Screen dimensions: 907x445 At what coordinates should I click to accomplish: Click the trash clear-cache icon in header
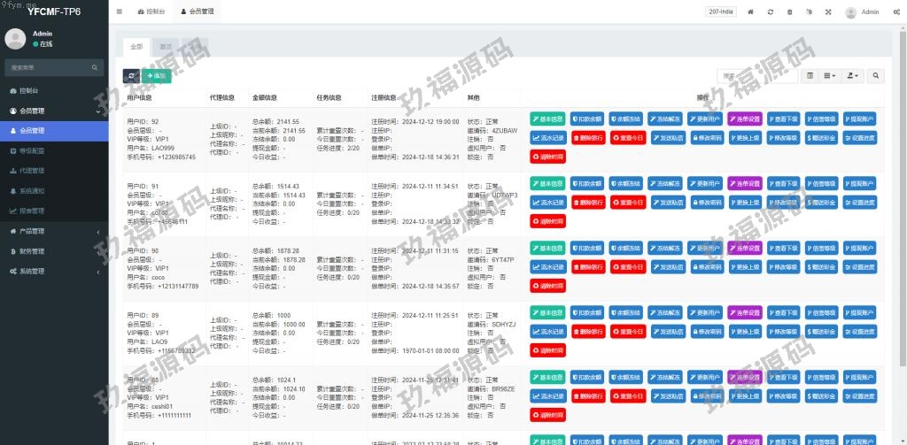[790, 12]
